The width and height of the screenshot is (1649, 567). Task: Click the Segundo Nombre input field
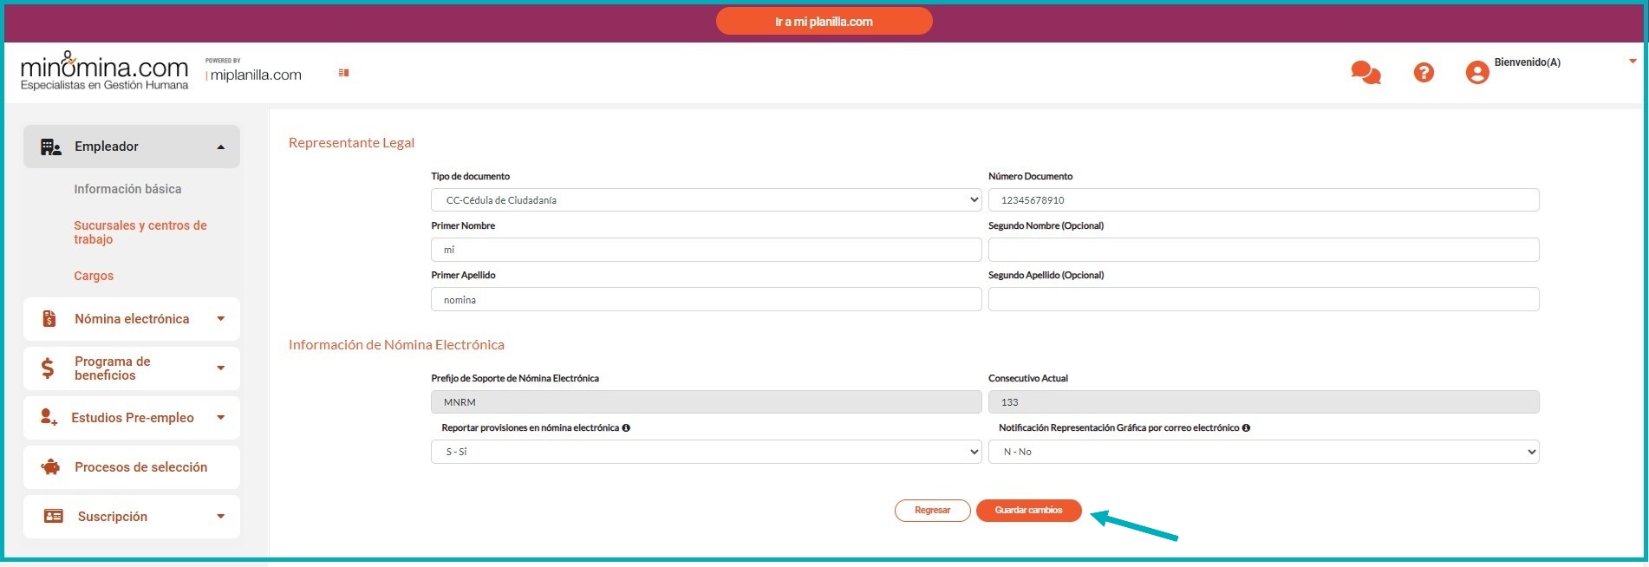(1263, 250)
